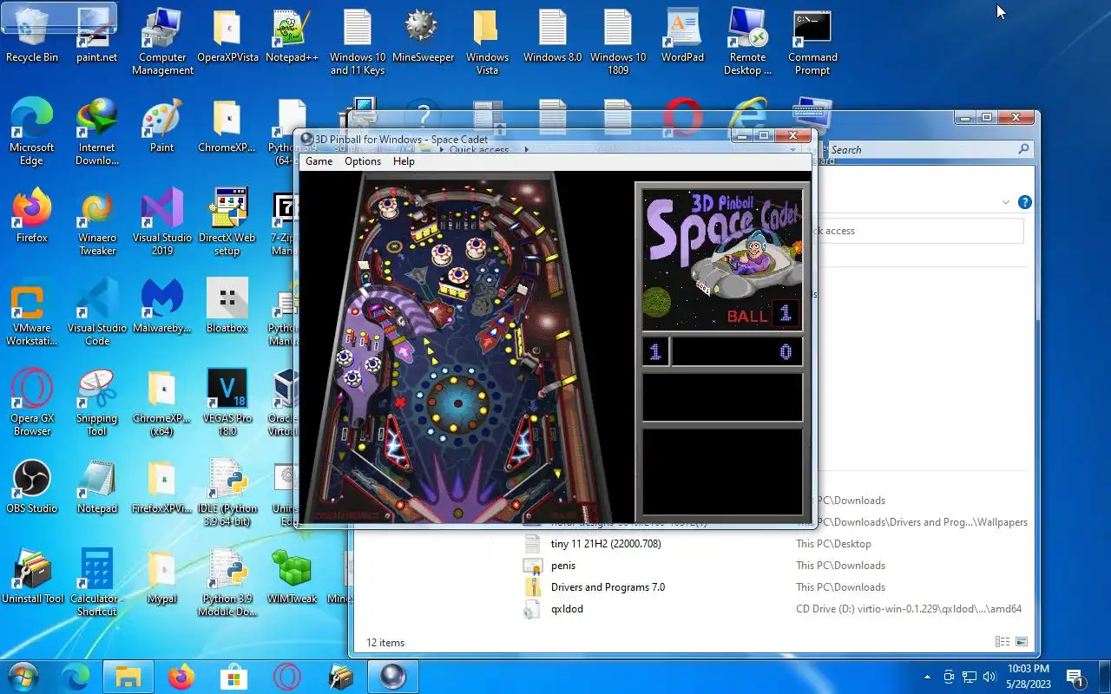Image resolution: width=1111 pixels, height=694 pixels.
Task: Select the Bloatbox desktop icon
Action: click(x=227, y=306)
